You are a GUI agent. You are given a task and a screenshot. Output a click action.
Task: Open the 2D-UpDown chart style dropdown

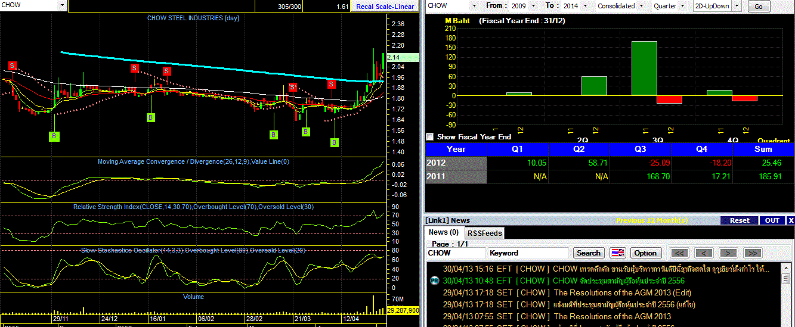[735, 6]
